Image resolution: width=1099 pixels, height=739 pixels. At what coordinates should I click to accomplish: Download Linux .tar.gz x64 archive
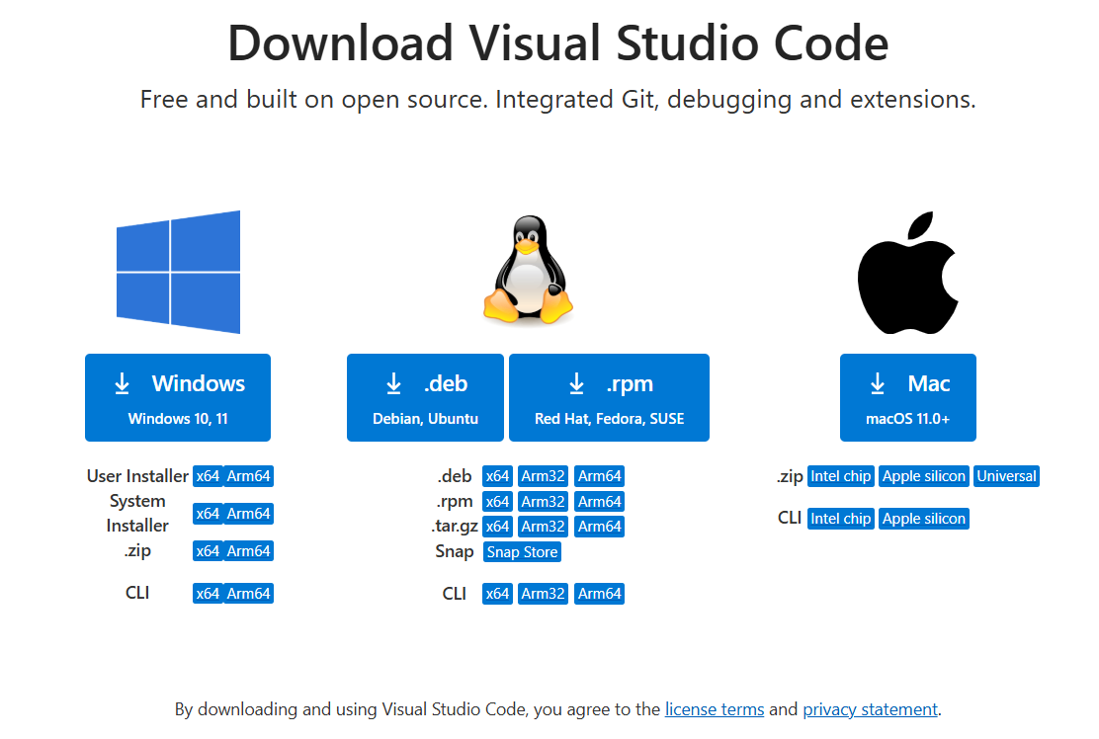(x=497, y=527)
